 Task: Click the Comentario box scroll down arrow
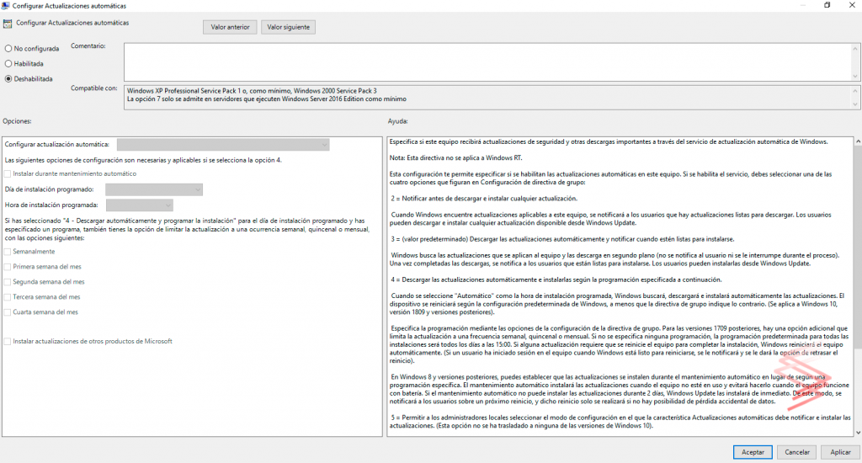point(855,77)
